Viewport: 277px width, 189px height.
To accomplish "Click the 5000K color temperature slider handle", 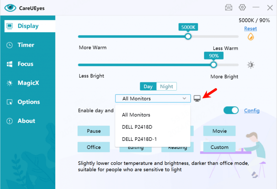I will (x=188, y=36).
